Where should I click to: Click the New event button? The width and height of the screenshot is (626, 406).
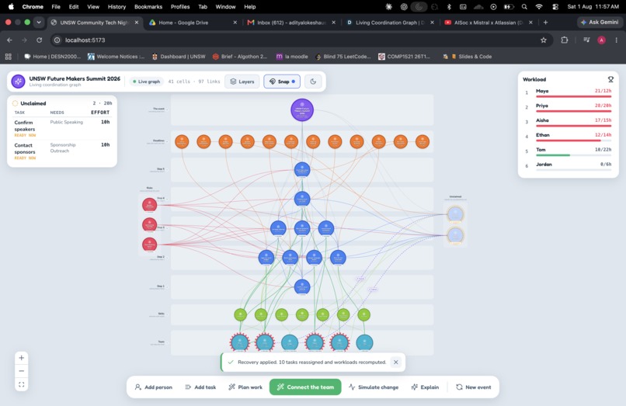[474, 387]
